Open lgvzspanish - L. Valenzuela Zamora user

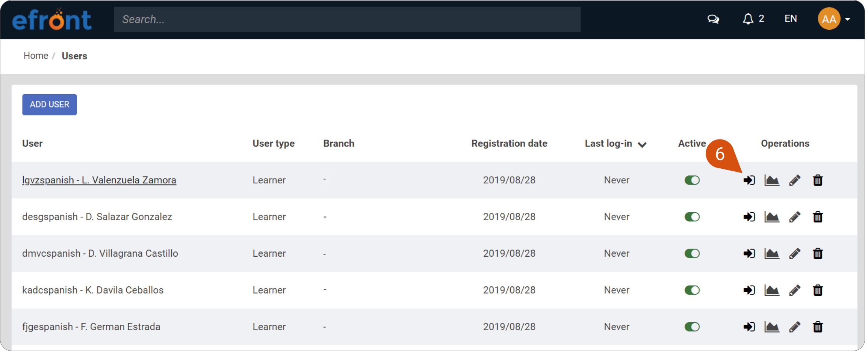(x=99, y=180)
